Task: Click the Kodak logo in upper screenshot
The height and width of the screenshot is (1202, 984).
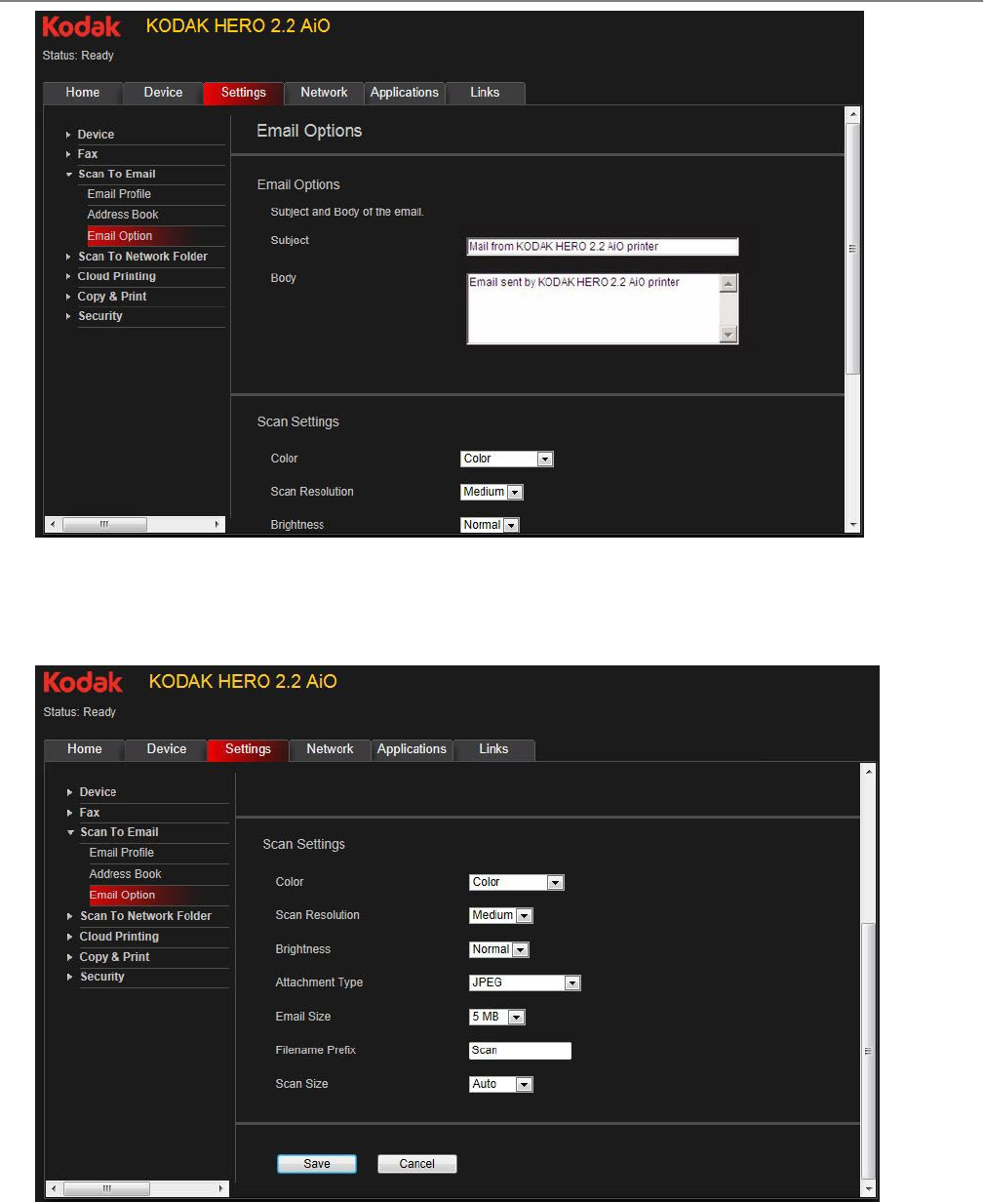Action: coord(82,26)
